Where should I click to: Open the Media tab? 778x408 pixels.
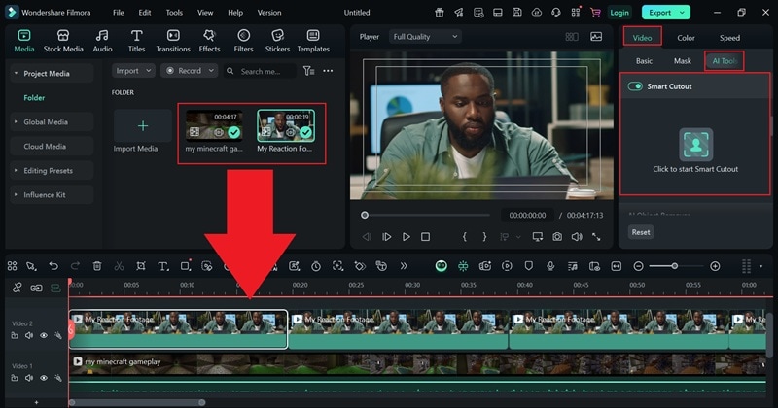click(23, 41)
